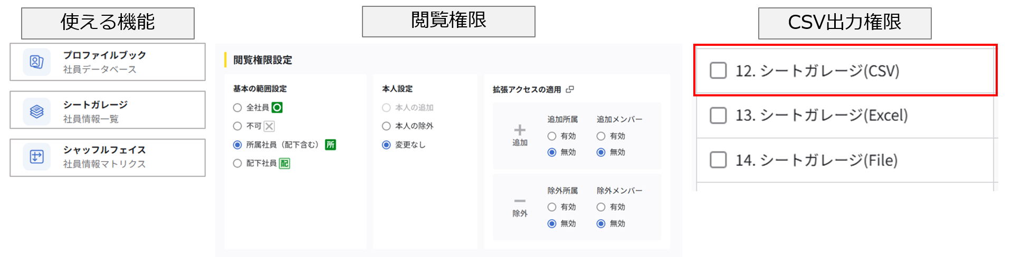Click the 本人設定 heading
The height and width of the screenshot is (266, 1012).
pyautogui.click(x=397, y=89)
